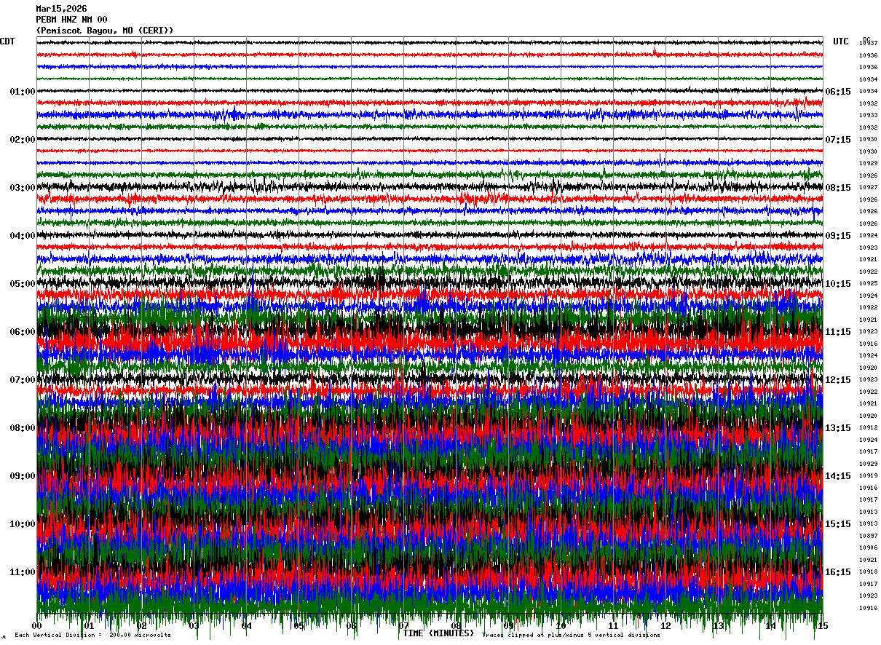The width and height of the screenshot is (881, 645).
Task: Click the DC value 10927
Action: coord(868,187)
